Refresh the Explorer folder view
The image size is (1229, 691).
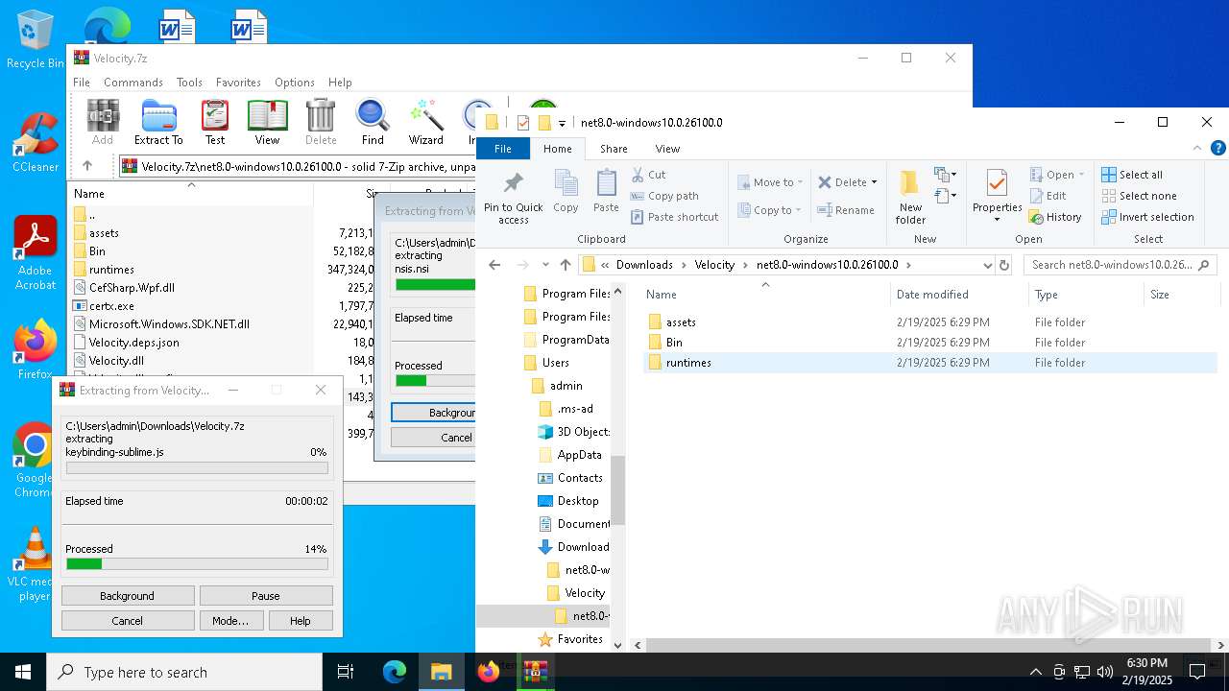pos(1004,265)
